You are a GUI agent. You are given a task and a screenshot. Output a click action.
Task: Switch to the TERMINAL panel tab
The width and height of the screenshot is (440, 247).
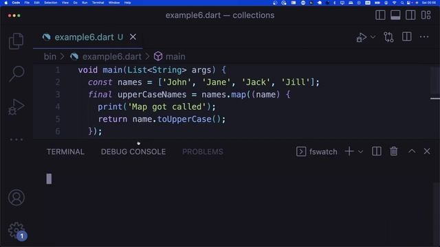point(65,152)
